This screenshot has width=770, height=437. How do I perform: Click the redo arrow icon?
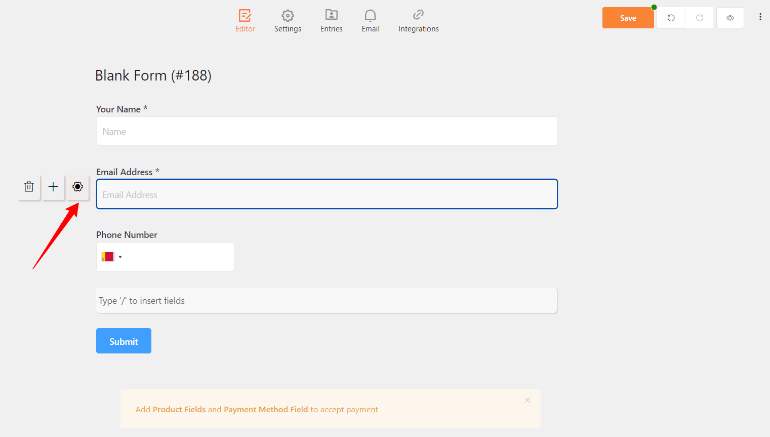[x=699, y=17]
